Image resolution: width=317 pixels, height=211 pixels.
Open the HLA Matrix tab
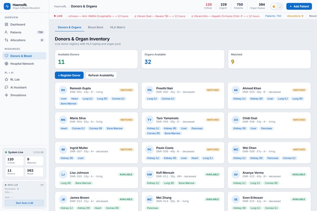click(x=118, y=27)
